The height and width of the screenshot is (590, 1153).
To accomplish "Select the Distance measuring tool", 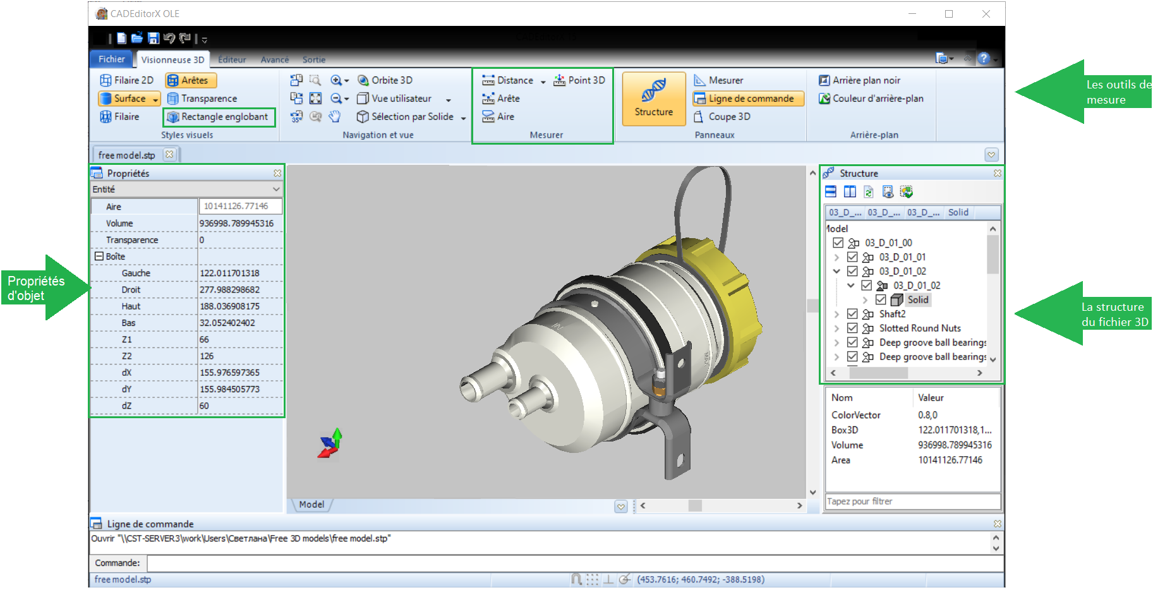I will (x=508, y=80).
